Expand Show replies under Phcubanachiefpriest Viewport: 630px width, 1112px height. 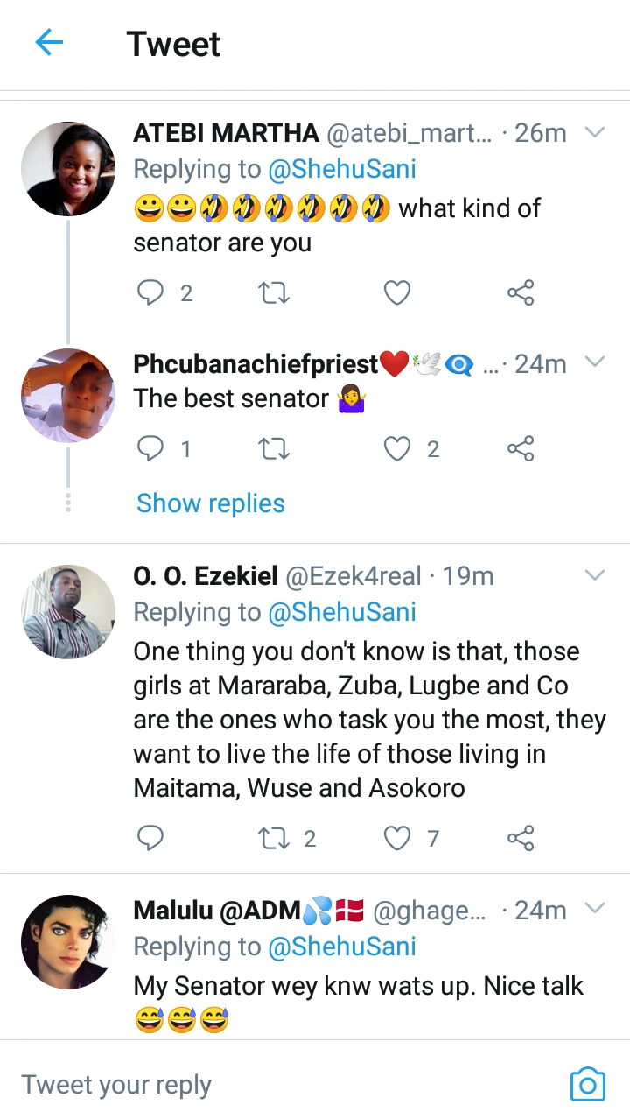211,503
